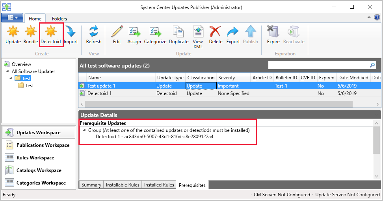Click the details pane scroll-up arrow

376,123
